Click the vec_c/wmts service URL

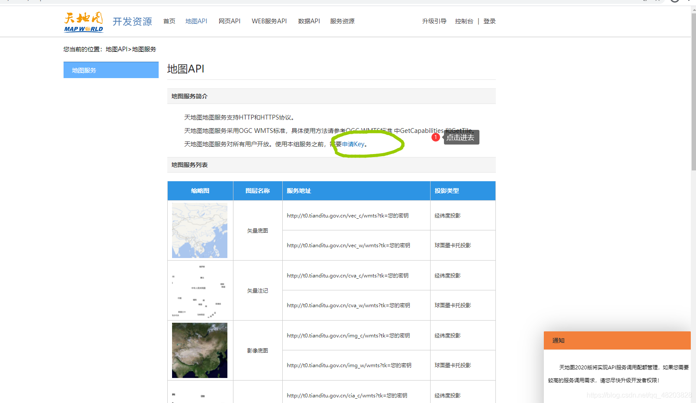[348, 216]
